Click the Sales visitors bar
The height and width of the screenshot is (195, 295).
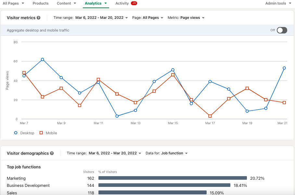(152, 192)
